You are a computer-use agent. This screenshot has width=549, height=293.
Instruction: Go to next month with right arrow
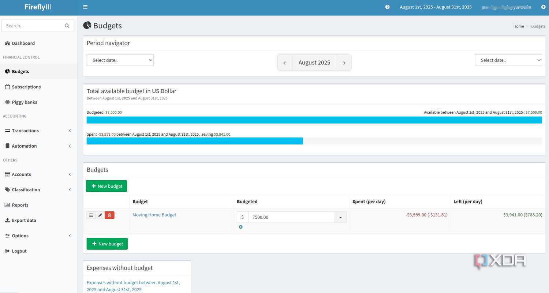344,63
